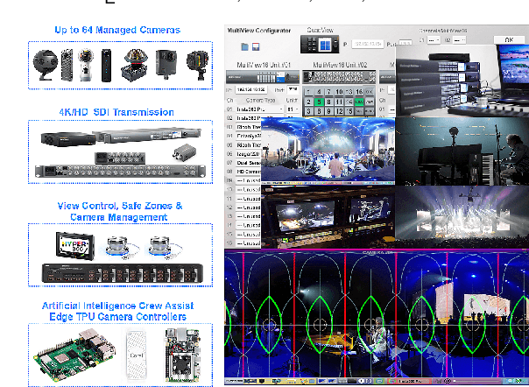
Task: Open channel 16 Unused camera dropdown
Action: tap(248, 243)
